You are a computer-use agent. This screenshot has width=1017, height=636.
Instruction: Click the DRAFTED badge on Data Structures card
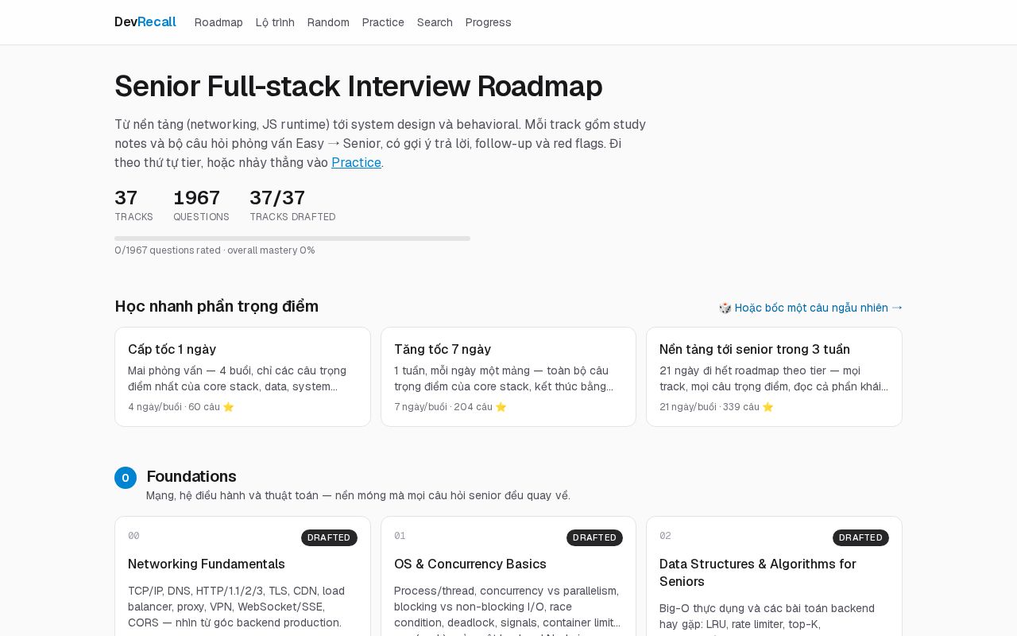point(860,537)
